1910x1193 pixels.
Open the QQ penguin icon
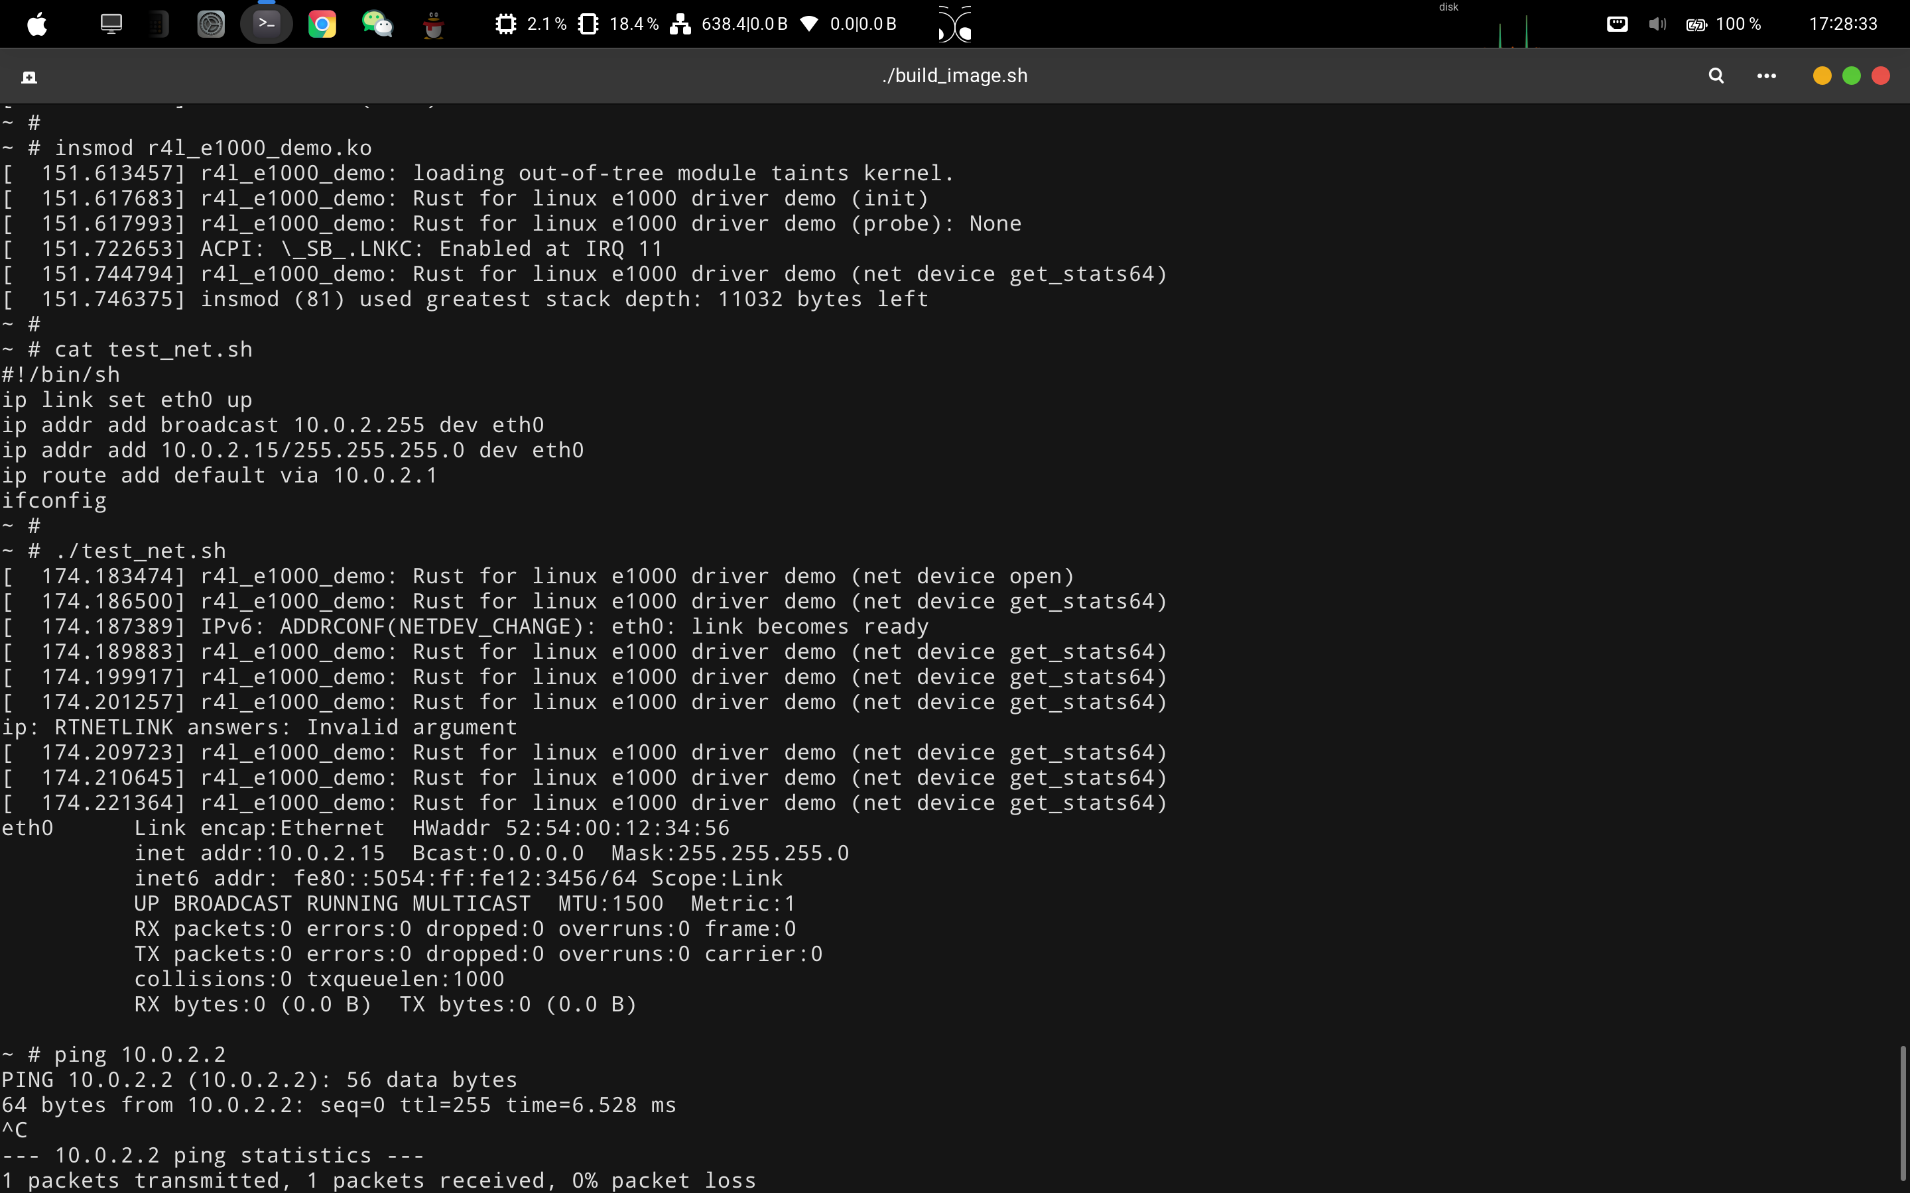pyautogui.click(x=433, y=25)
